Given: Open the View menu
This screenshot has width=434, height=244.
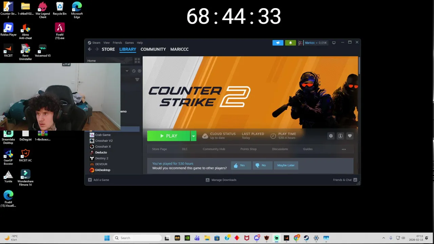Looking at the screenshot, I should (106, 43).
